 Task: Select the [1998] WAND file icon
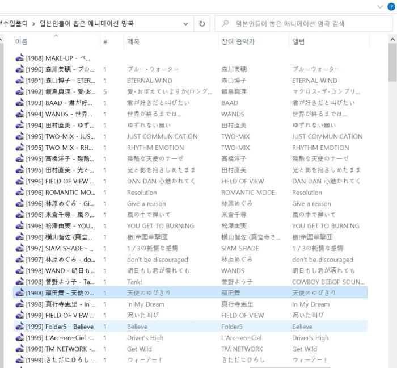click(x=19, y=271)
